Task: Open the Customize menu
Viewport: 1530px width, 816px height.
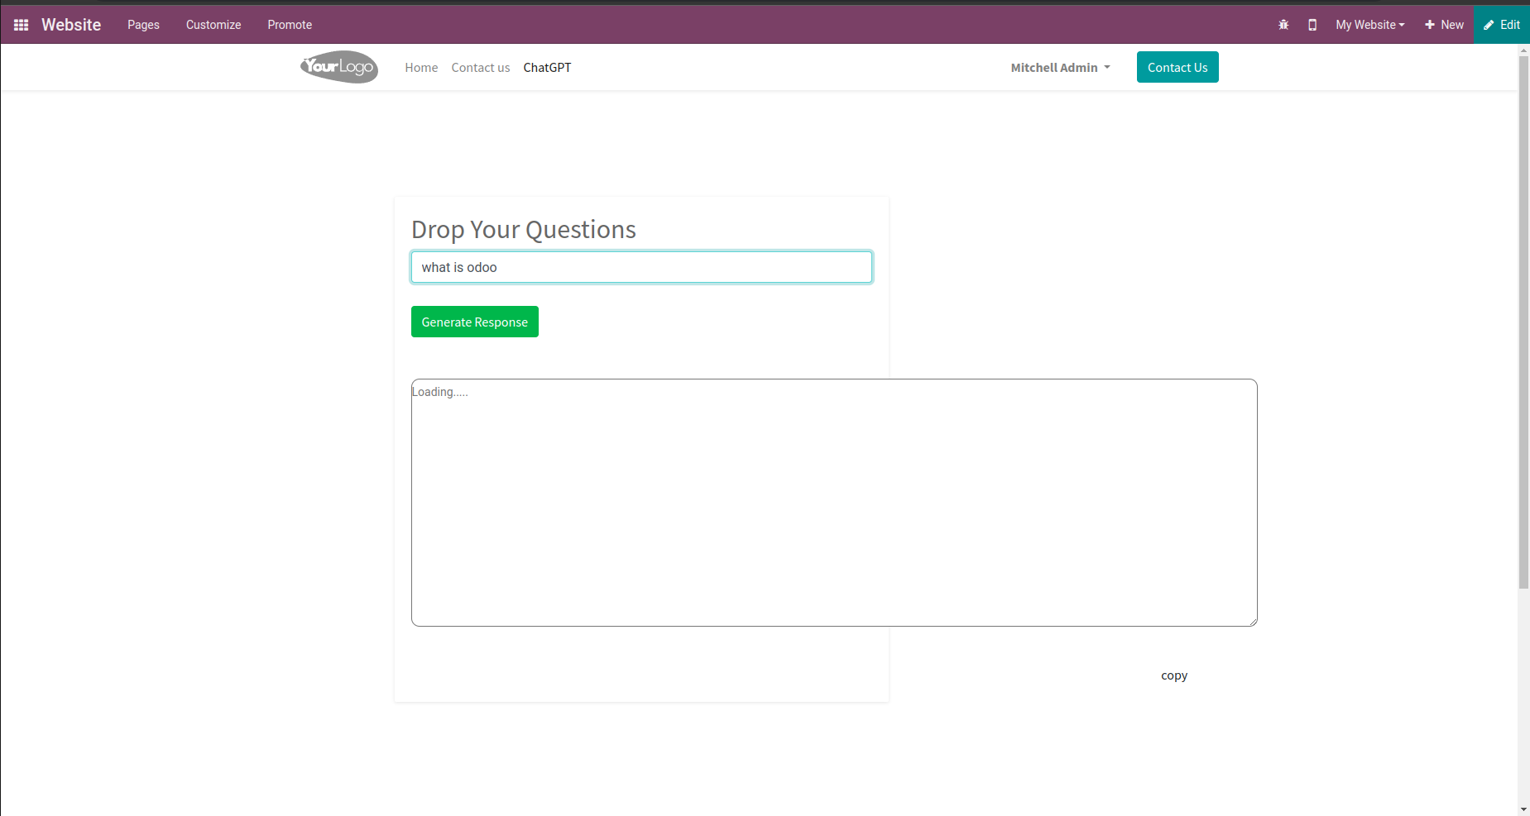Action: point(213,25)
